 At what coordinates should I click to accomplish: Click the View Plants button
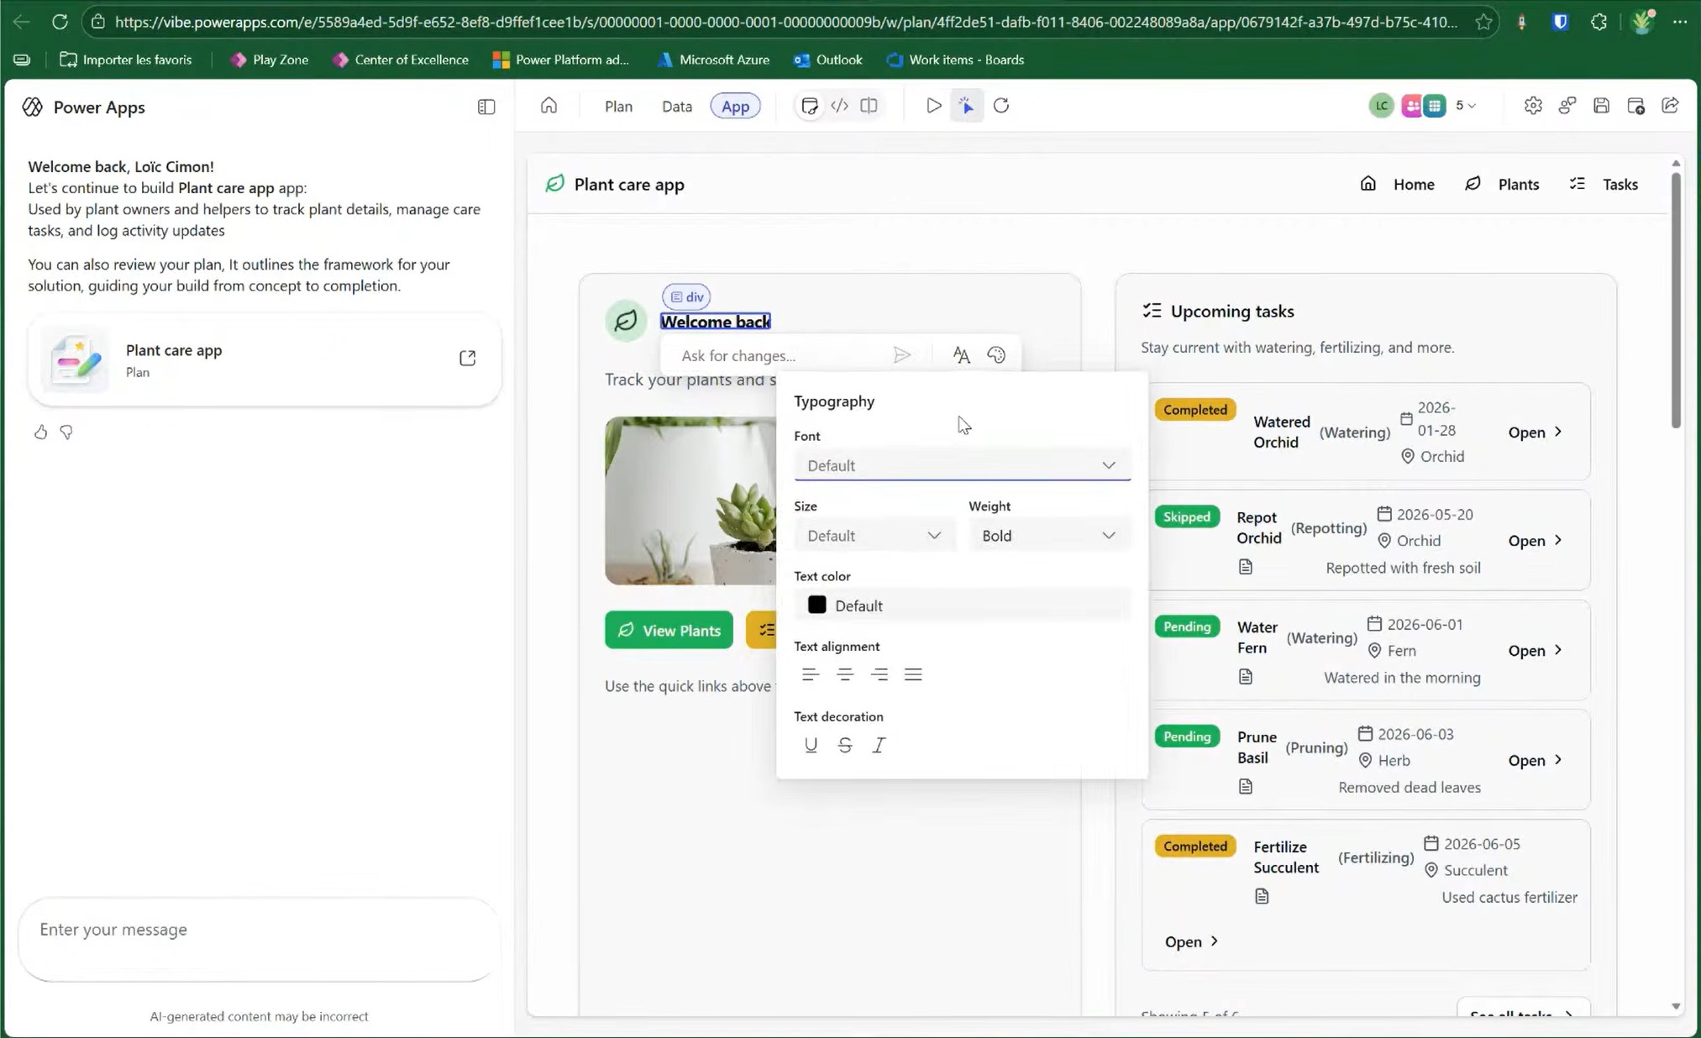coord(669,630)
